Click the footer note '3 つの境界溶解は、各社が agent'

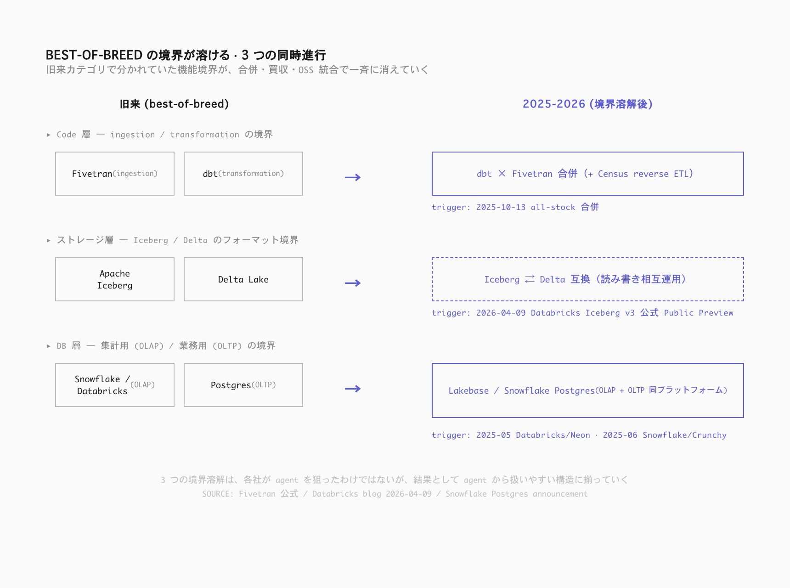point(395,480)
